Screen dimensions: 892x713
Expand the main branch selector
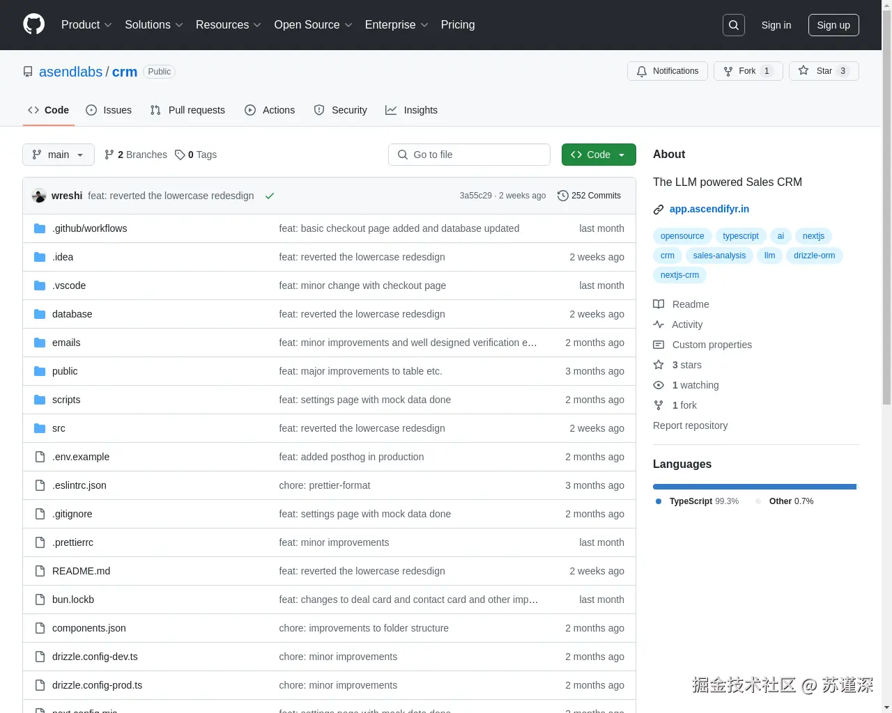pyautogui.click(x=58, y=155)
